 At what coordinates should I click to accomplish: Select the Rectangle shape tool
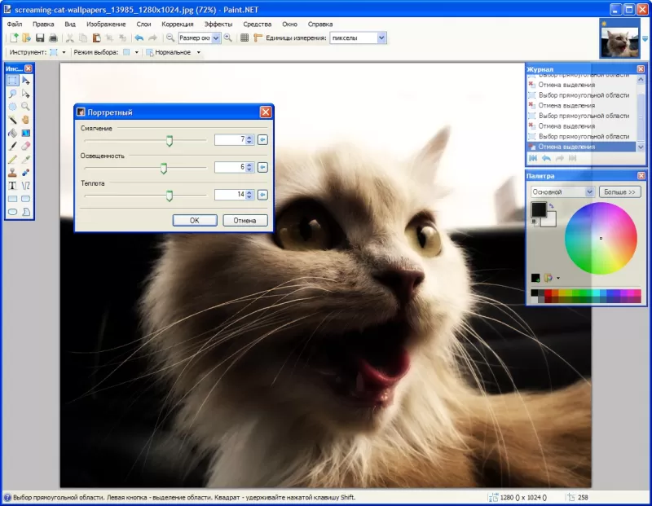coord(12,199)
